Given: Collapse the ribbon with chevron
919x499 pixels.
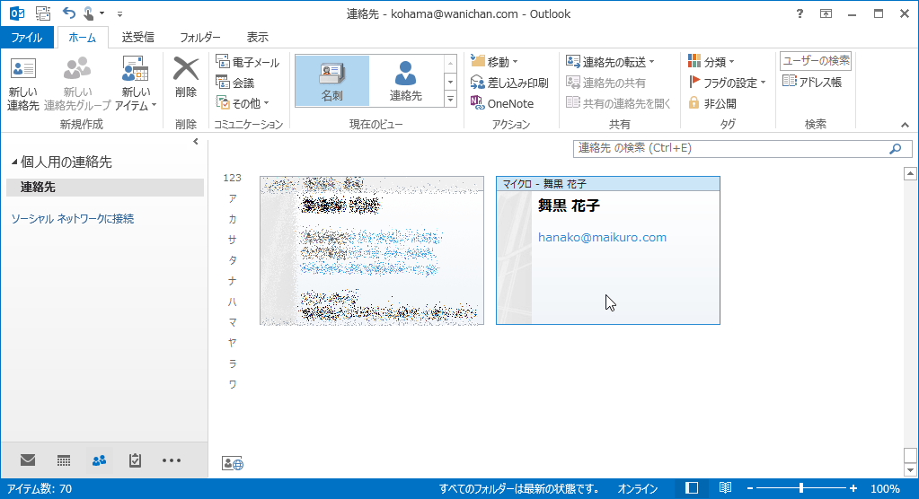Looking at the screenshot, I should [905, 125].
